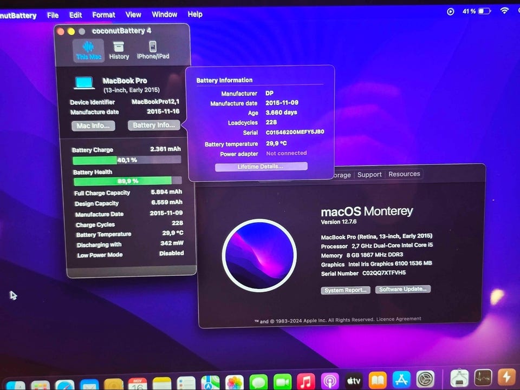Open Finder from the Dock
This screenshot has height=390, width=520.
(x=16, y=386)
